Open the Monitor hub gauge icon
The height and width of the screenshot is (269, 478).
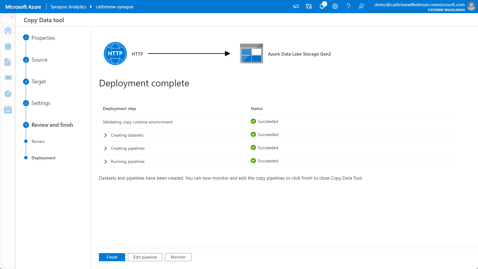[x=8, y=94]
